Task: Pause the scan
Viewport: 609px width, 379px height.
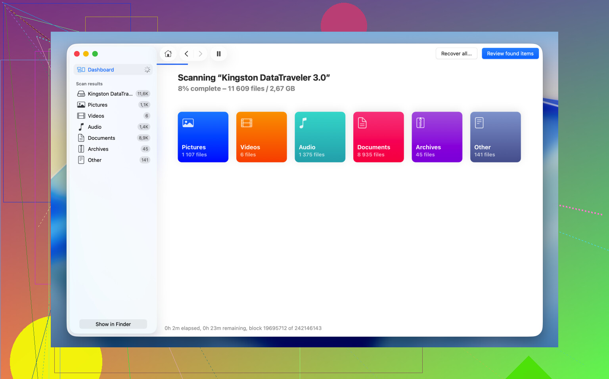Action: (x=218, y=54)
